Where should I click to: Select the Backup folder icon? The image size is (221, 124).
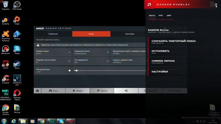click(17, 109)
